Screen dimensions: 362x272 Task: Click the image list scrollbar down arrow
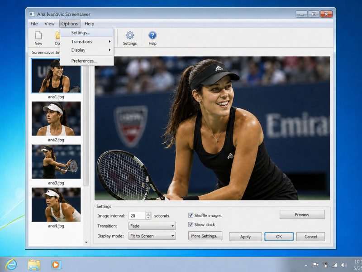click(86, 243)
